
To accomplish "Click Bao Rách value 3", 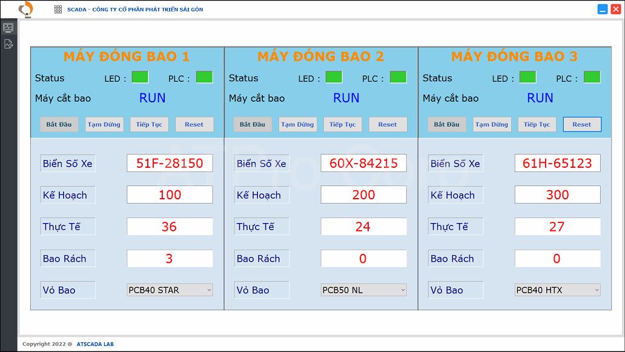I will tap(170, 258).
